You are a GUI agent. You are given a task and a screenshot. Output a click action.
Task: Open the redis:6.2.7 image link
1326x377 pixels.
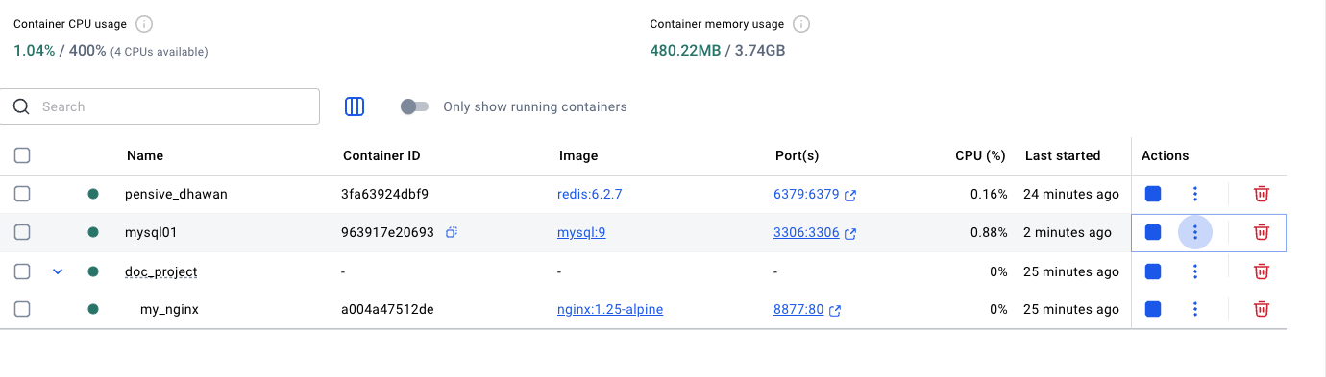pos(590,194)
